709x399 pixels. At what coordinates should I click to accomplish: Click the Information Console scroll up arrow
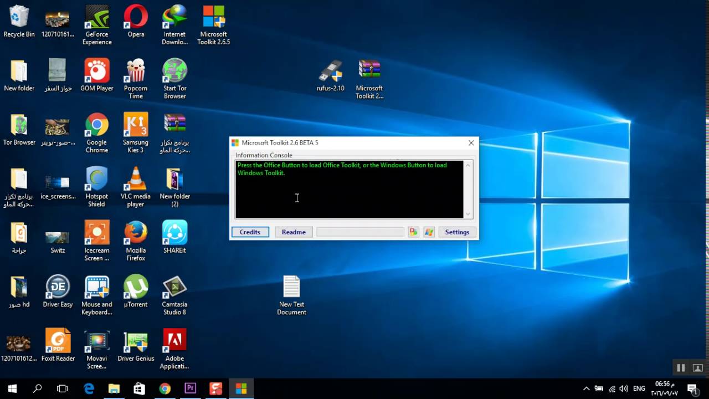468,165
